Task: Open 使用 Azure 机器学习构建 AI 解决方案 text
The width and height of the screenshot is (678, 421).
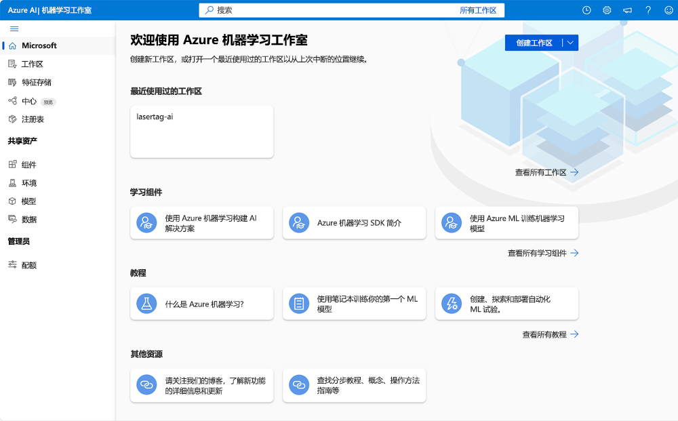Action: click(211, 224)
